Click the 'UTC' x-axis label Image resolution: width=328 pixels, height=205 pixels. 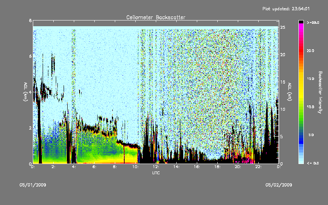(x=156, y=173)
